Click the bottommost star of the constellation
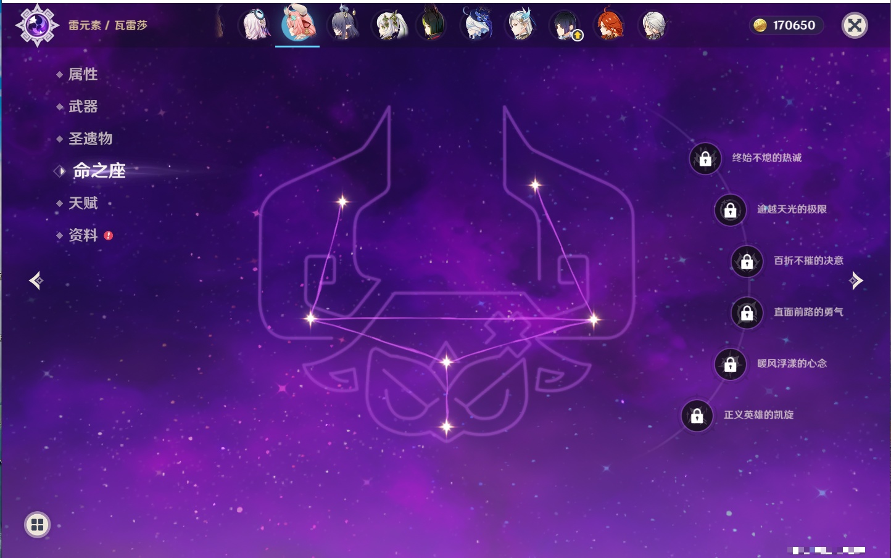The image size is (891, 558). click(446, 427)
